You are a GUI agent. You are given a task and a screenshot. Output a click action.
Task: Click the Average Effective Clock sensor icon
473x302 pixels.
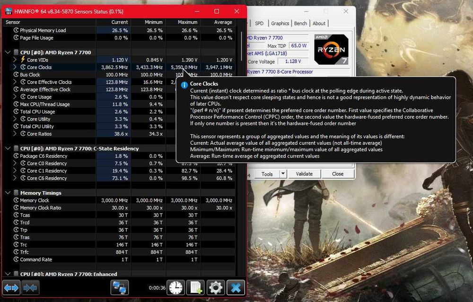[x=16, y=89]
